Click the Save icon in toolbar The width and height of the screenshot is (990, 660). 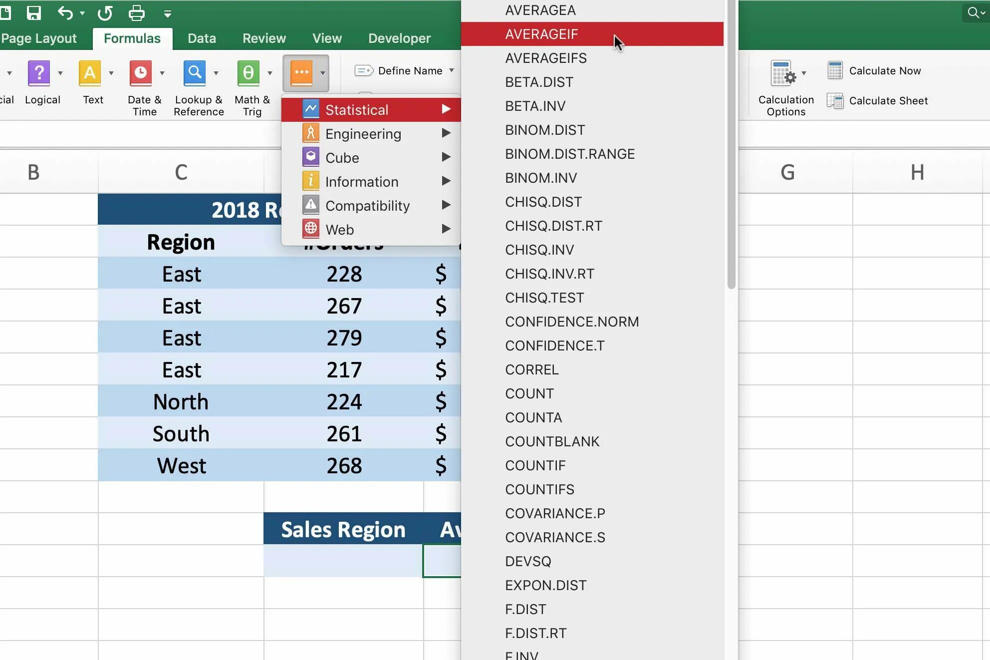[x=33, y=13]
